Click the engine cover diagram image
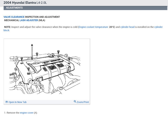 (47, 69)
